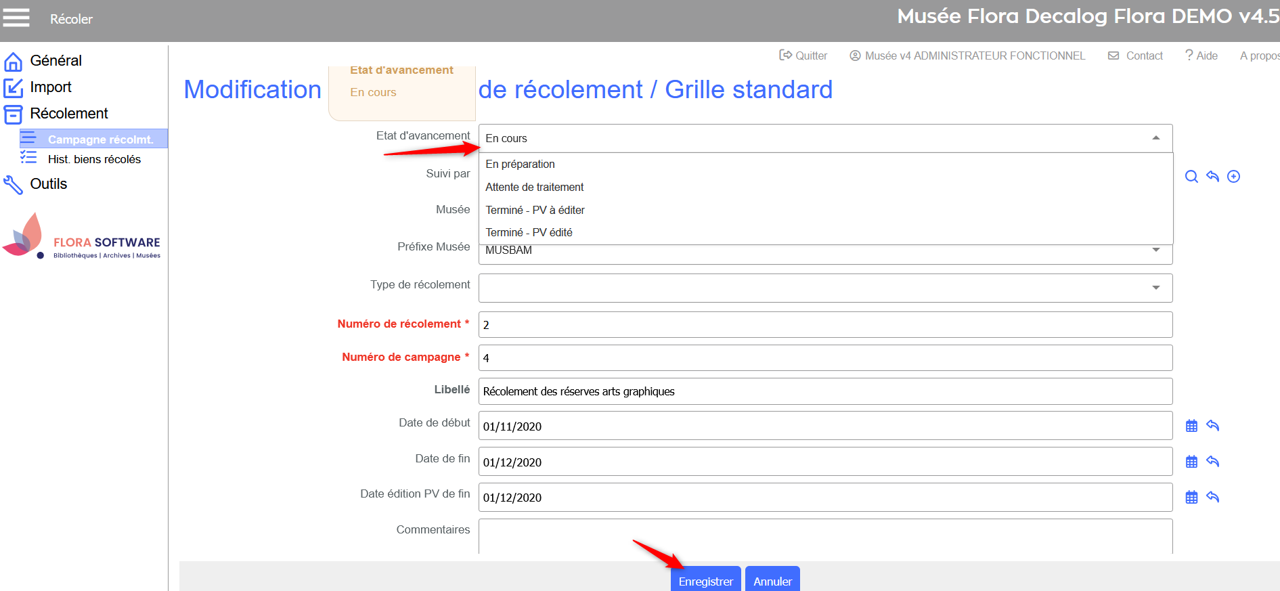
Task: Open calendar for Date édition PV de fin
Action: [x=1191, y=498]
